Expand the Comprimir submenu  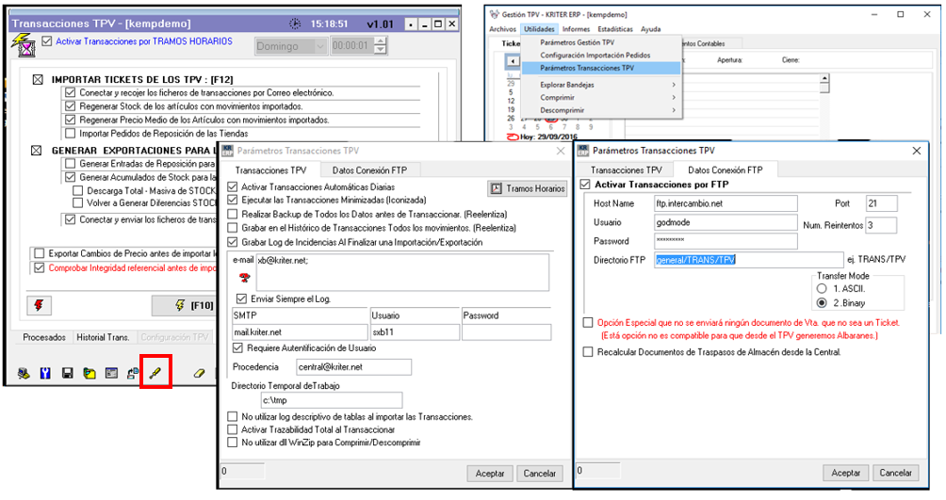[x=606, y=97]
